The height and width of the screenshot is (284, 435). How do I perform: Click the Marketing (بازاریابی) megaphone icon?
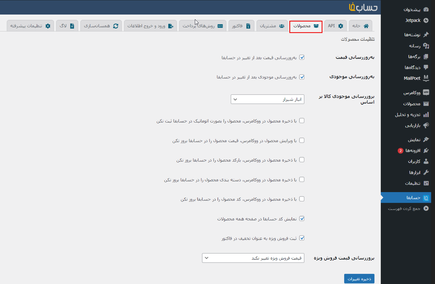[426, 125]
